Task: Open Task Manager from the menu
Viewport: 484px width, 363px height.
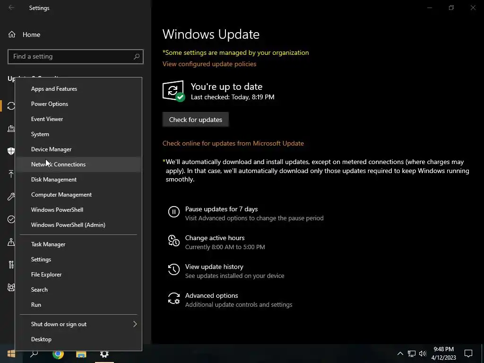Action: [x=78, y=244]
